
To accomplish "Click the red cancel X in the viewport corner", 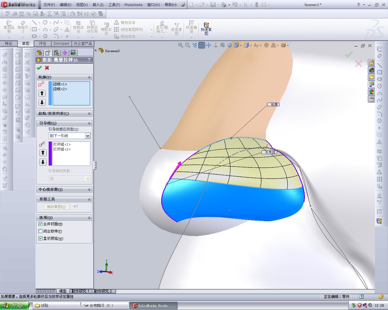I will click(359, 63).
